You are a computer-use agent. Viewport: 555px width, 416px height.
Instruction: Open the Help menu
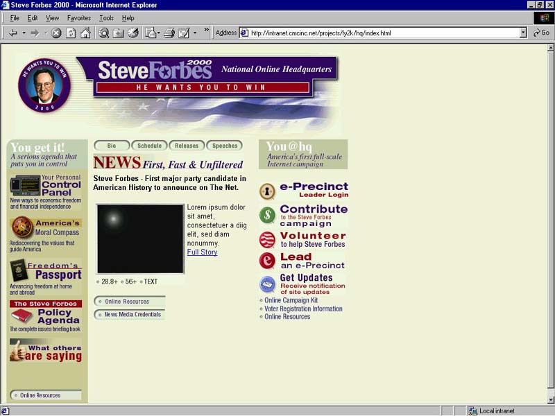(x=128, y=18)
